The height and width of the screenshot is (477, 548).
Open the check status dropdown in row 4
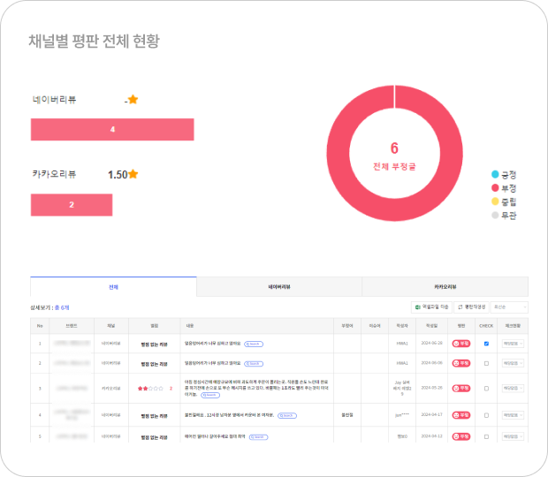click(513, 413)
